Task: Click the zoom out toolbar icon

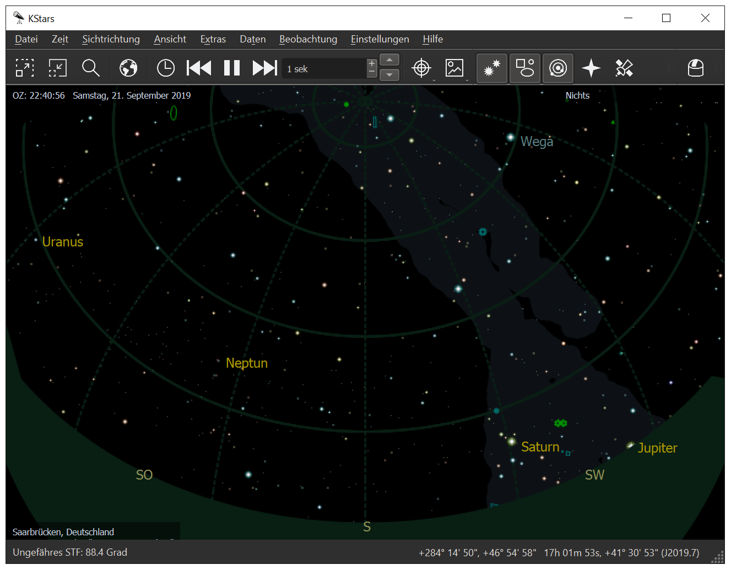Action: (58, 68)
